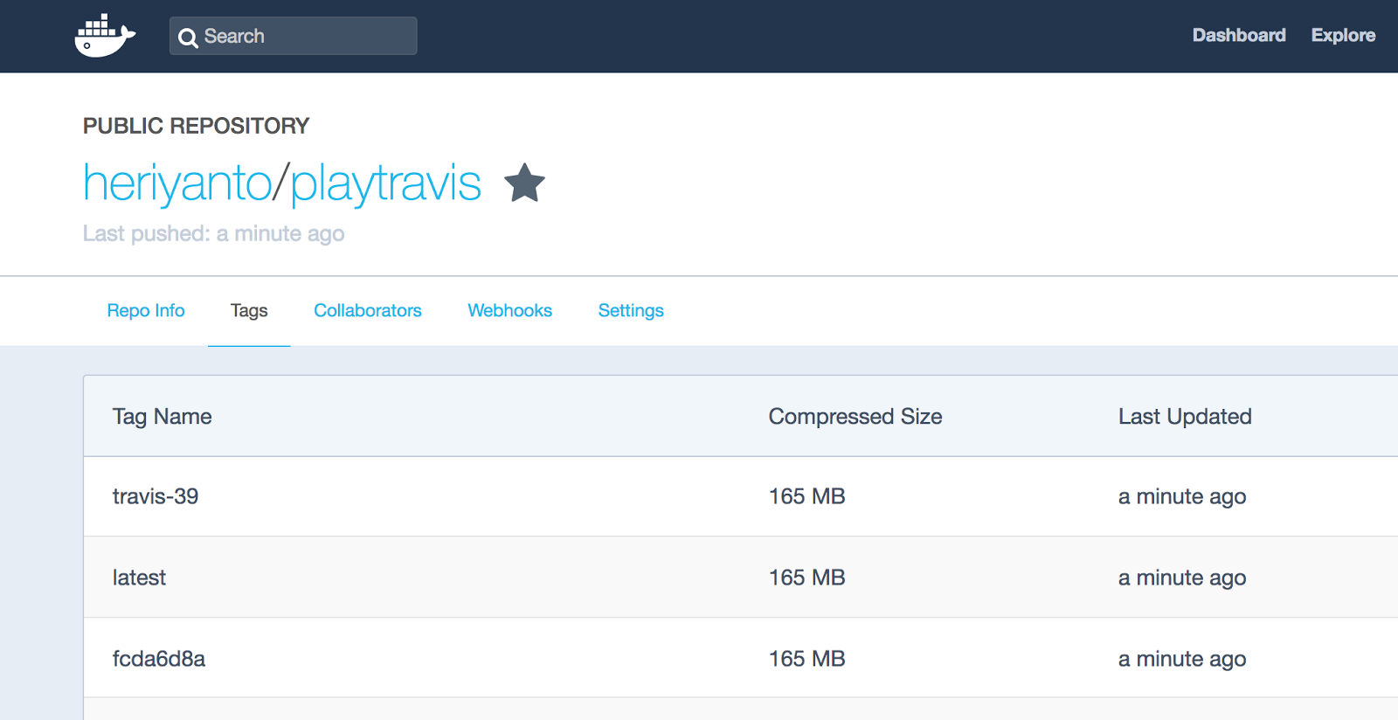Star the heriyanto/playtravis repository
This screenshot has width=1398, height=720.
pyautogui.click(x=524, y=183)
